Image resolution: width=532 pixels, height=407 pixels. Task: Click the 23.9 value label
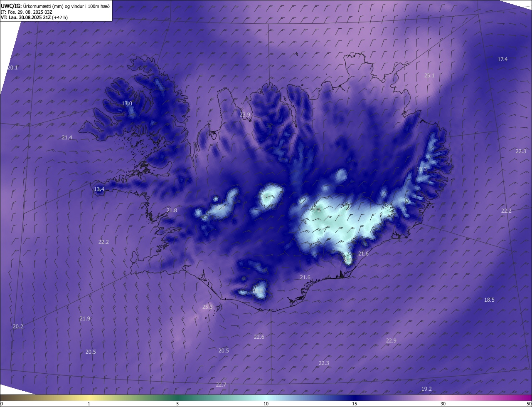coord(245,115)
